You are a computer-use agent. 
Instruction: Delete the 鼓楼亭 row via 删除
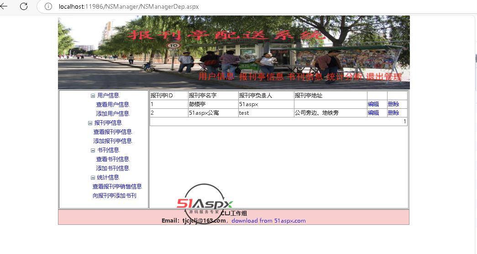393,104
